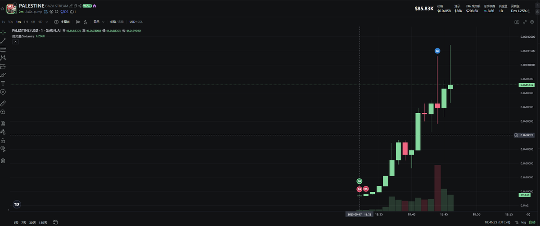Toggle 价格 price versus market cap
Viewport: 540px width, 226px height.
[113, 22]
